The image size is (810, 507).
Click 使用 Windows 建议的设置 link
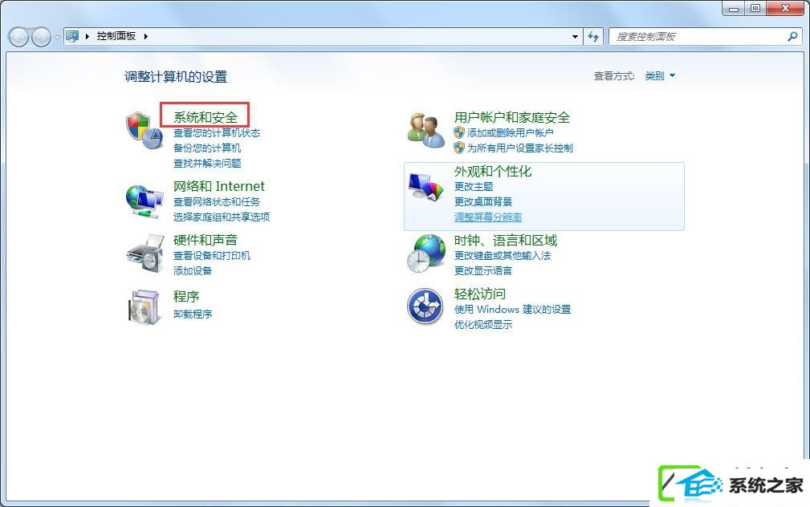pyautogui.click(x=512, y=310)
